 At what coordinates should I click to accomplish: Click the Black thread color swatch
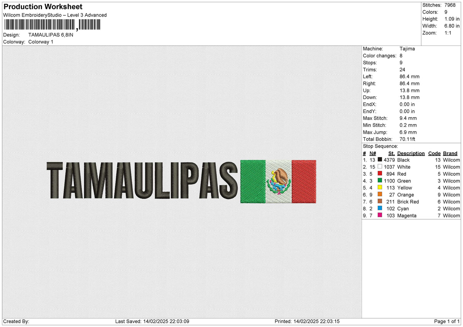coord(380,160)
